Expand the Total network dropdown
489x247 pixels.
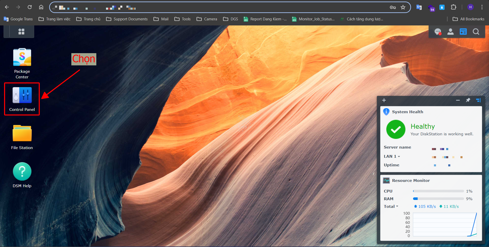391,207
